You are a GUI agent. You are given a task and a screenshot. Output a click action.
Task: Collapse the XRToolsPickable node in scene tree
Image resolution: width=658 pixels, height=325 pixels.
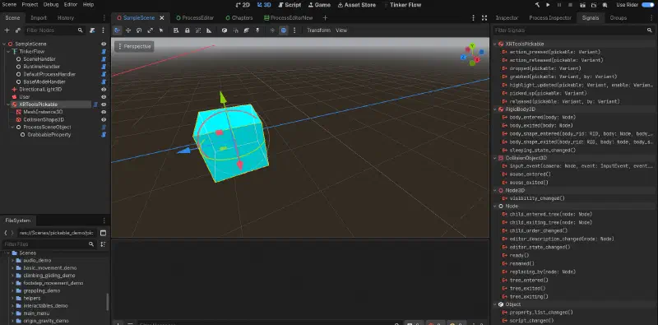8,104
